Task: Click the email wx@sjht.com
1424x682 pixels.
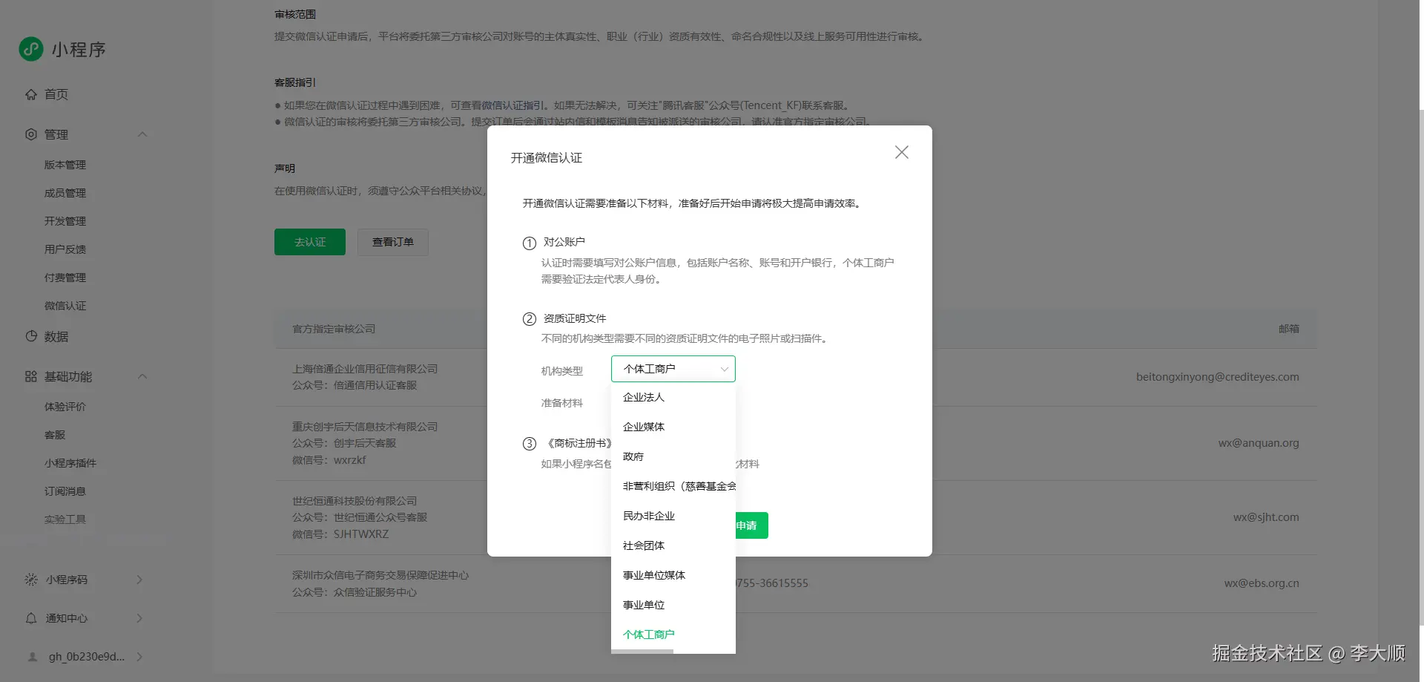Action: point(1266,517)
